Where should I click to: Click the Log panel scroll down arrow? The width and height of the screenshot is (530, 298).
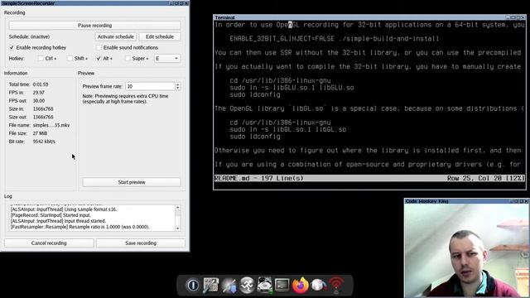coord(178,228)
